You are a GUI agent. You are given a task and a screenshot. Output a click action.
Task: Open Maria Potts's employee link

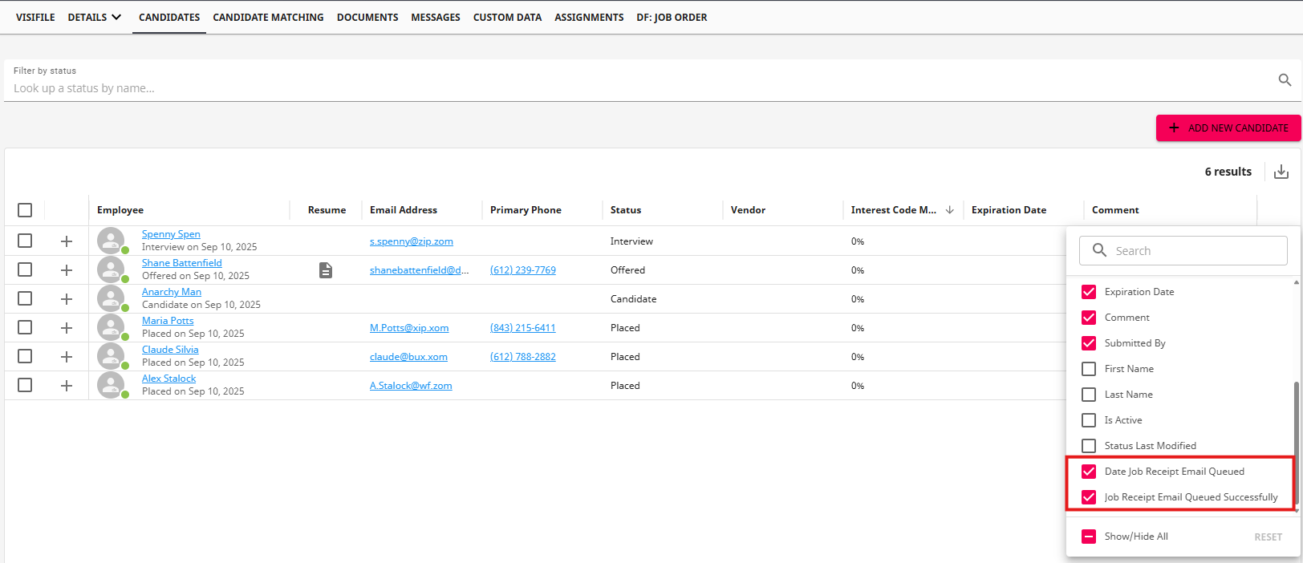[x=168, y=321]
